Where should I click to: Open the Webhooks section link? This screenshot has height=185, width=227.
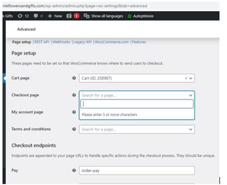click(61, 42)
